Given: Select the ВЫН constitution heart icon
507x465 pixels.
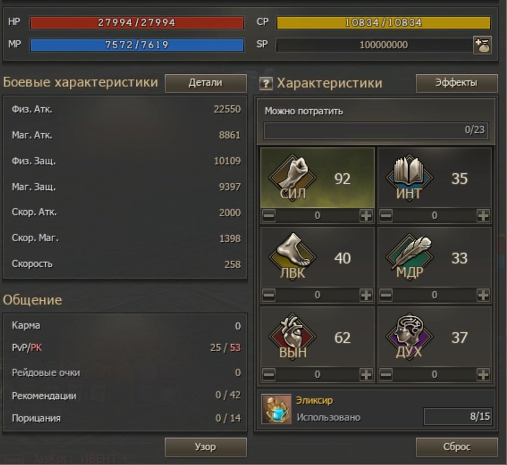Looking at the screenshot, I should tap(292, 337).
